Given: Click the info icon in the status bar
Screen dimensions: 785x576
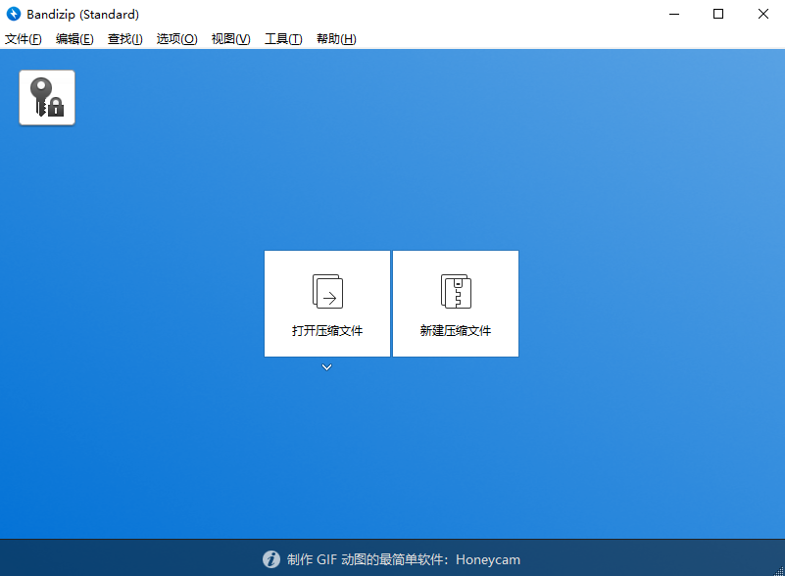Looking at the screenshot, I should [x=270, y=559].
